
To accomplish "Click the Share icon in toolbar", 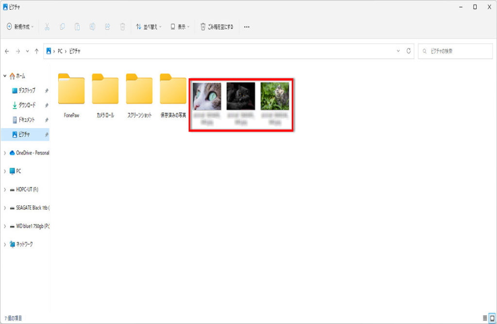I will coord(107,27).
